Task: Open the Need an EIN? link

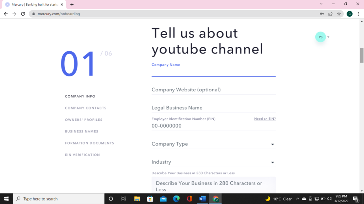Action: (x=265, y=119)
